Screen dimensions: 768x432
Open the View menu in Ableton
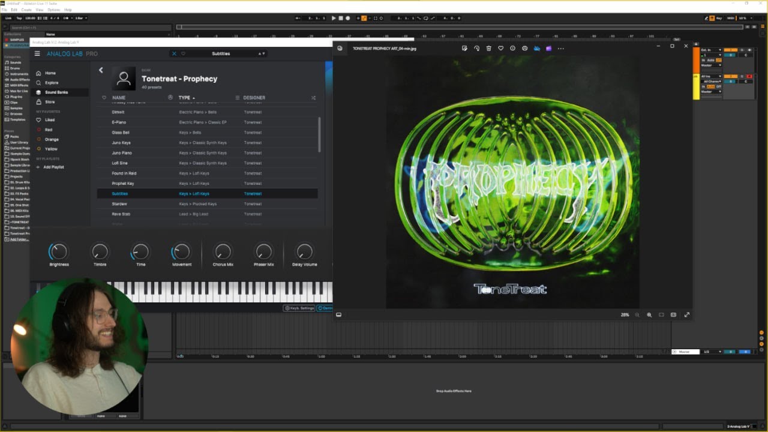pos(40,10)
